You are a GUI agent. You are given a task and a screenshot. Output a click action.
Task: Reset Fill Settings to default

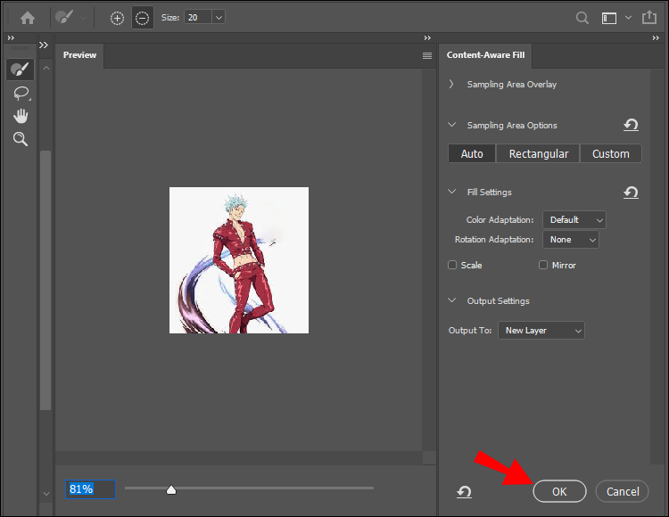pos(631,193)
